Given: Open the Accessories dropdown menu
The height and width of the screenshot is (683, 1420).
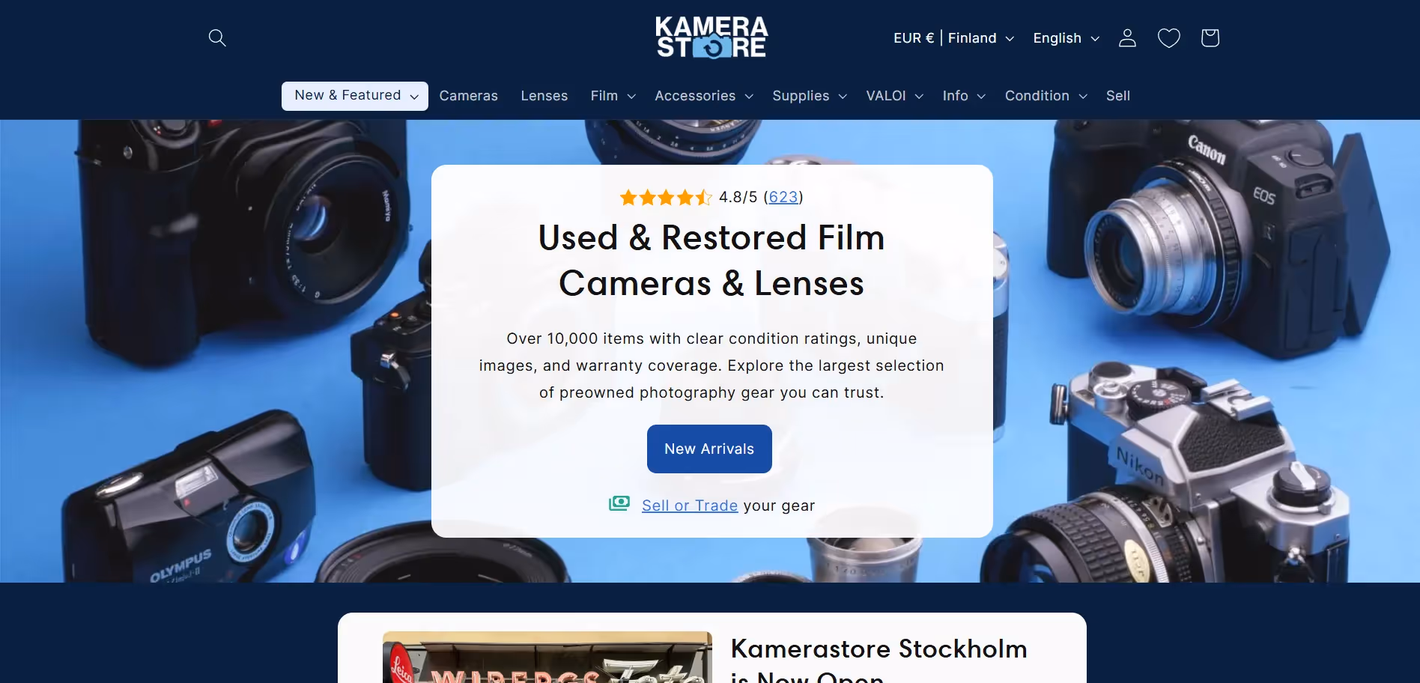Looking at the screenshot, I should click(703, 96).
